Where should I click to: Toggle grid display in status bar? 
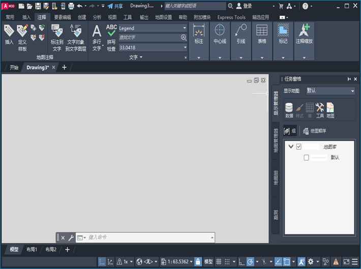[x=219, y=262]
